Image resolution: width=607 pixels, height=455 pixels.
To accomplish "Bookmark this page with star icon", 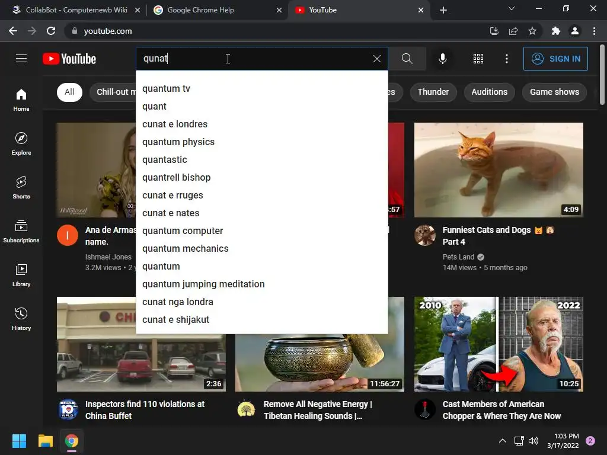I will [532, 31].
